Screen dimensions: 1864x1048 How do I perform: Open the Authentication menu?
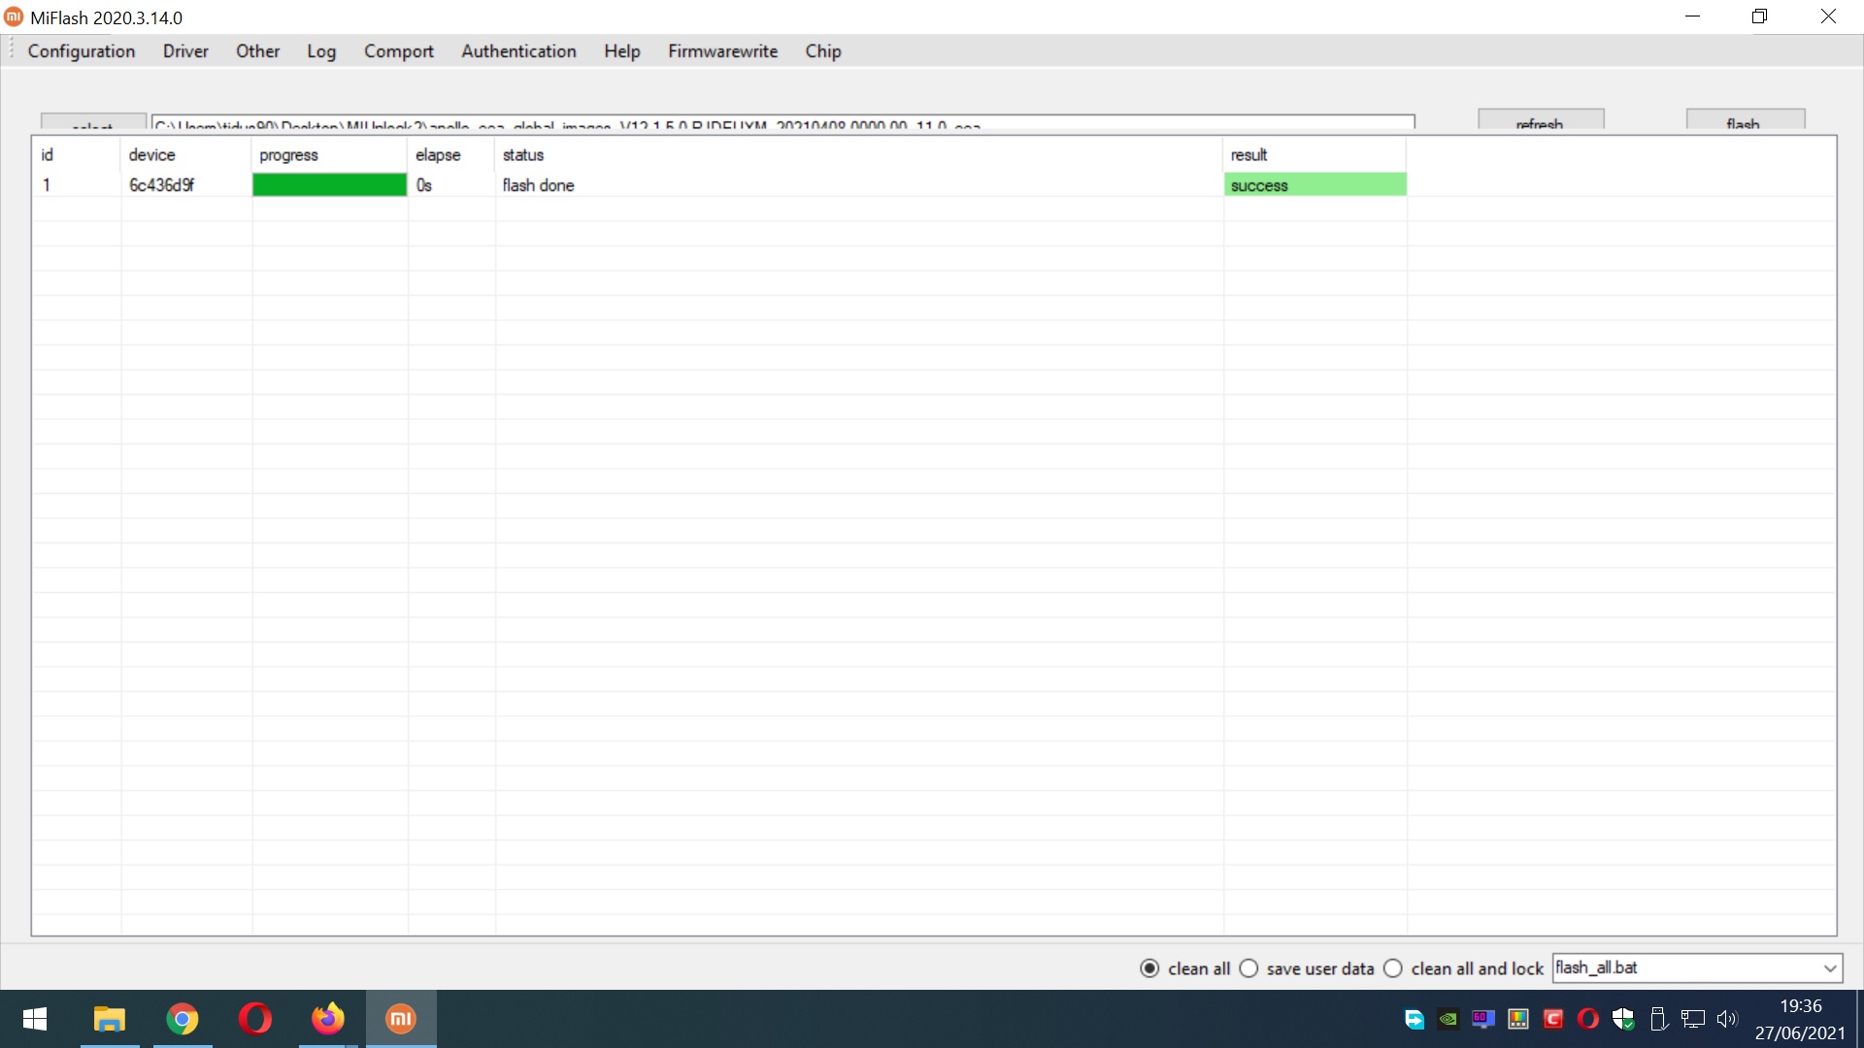tap(518, 51)
